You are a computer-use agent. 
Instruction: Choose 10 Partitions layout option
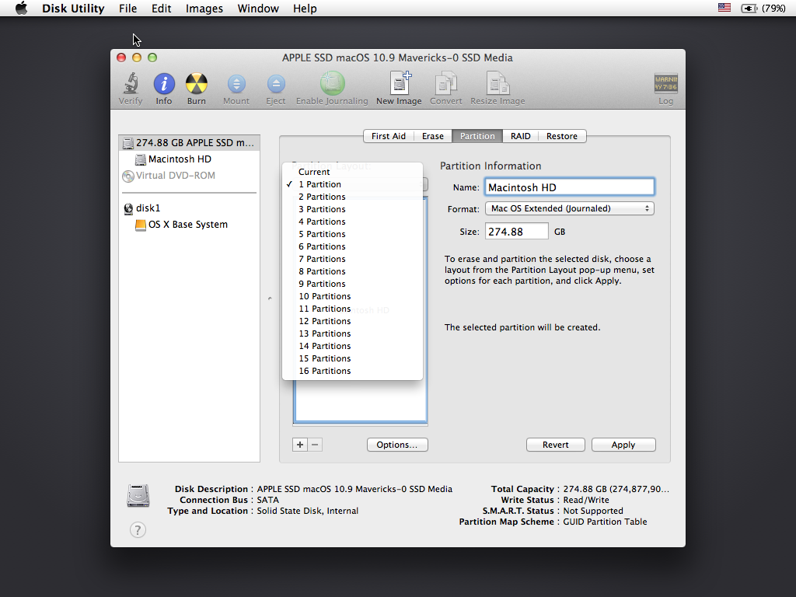(352, 296)
